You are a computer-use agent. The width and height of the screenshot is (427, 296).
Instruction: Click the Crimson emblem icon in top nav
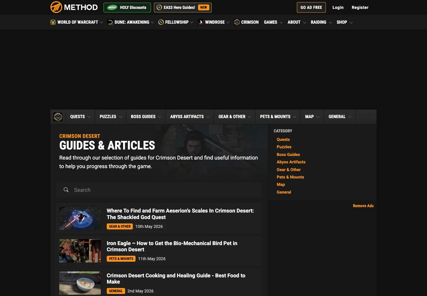[237, 22]
